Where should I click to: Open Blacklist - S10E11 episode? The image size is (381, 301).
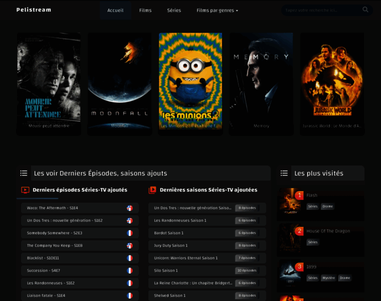pyautogui.click(x=80, y=258)
